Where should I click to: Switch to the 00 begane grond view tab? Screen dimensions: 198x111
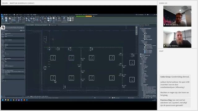53,25
